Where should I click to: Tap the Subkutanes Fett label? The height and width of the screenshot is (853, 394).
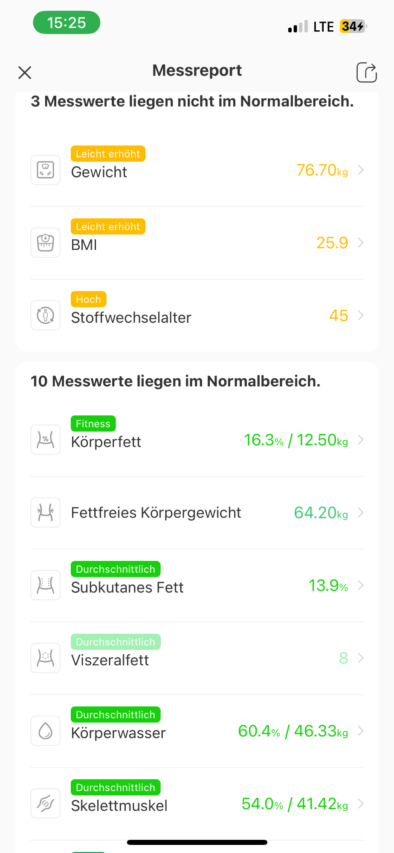tap(127, 588)
